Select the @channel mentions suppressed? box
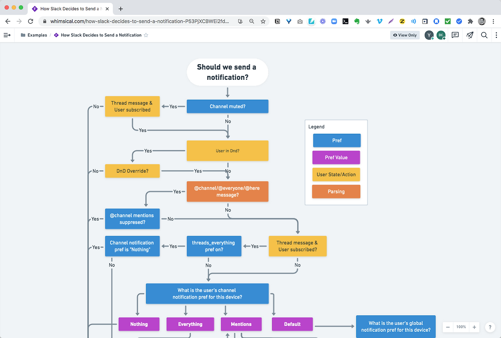 [x=132, y=219]
